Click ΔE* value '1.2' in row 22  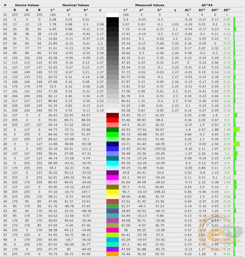coord(227,115)
